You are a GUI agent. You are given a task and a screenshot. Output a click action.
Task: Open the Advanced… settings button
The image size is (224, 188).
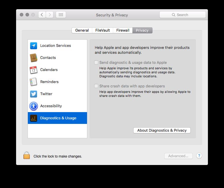click(x=178, y=156)
